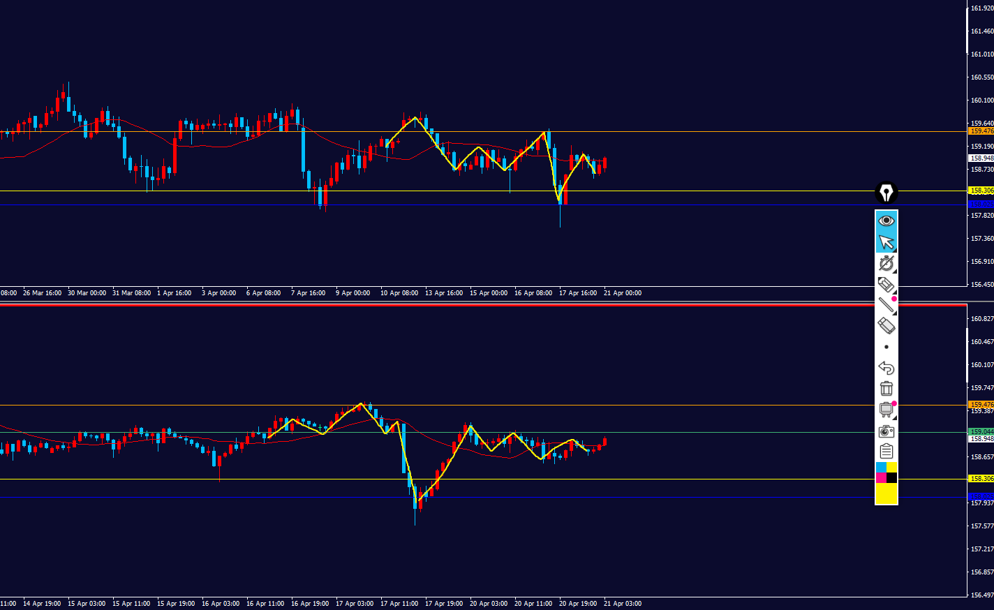Toggle ink visibility with the eye icon
The image size is (994, 610).
coord(886,221)
